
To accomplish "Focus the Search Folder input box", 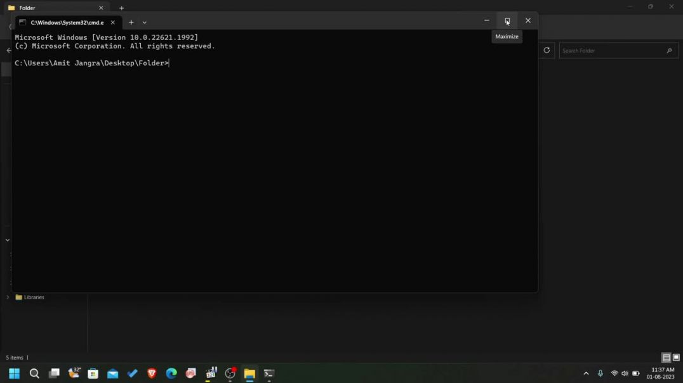I will click(x=618, y=51).
